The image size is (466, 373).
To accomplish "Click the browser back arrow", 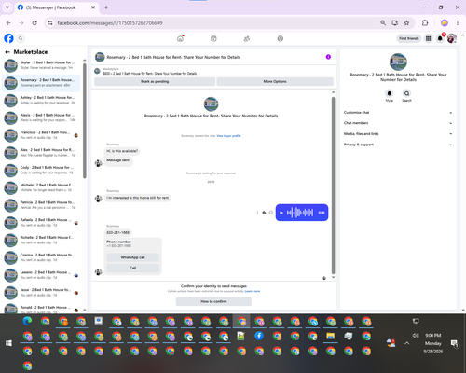I will pos(8,22).
